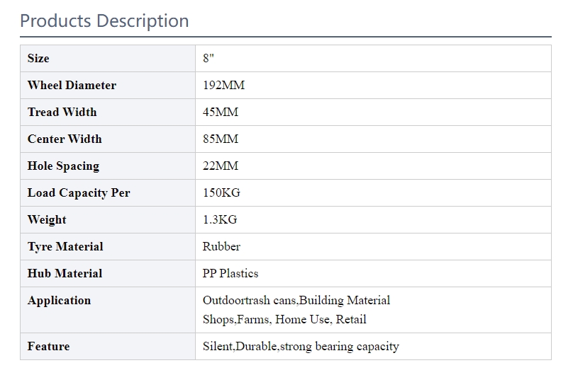573x375 pixels.
Task: Click the 45MM tread width value
Action: click(221, 112)
